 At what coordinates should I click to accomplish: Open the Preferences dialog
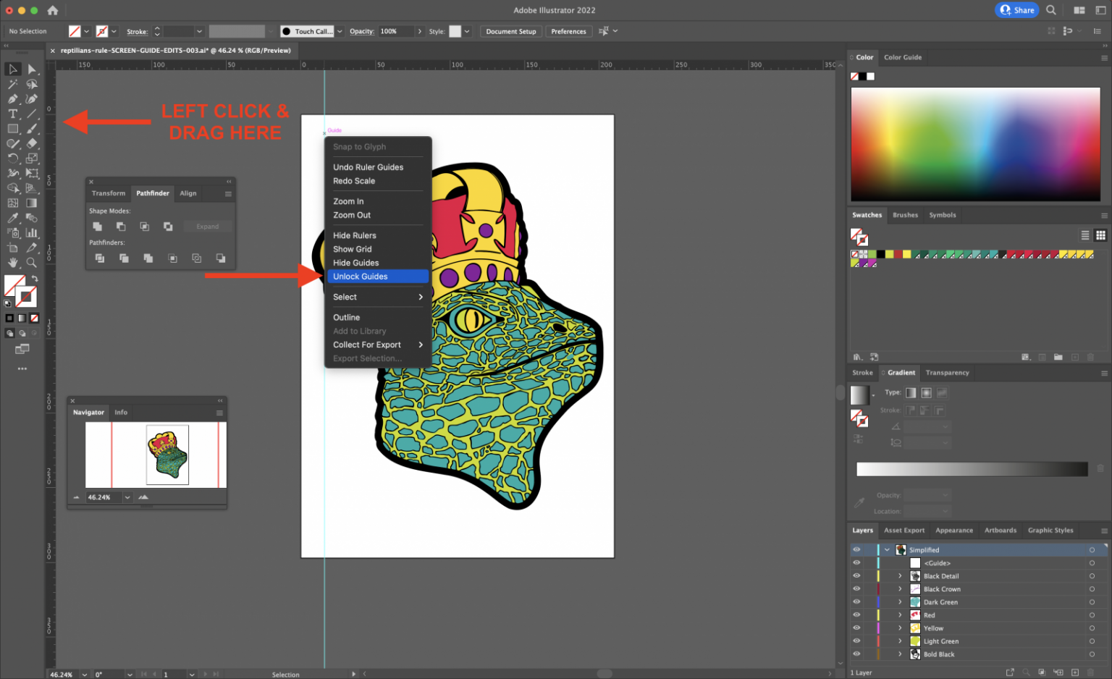click(568, 31)
